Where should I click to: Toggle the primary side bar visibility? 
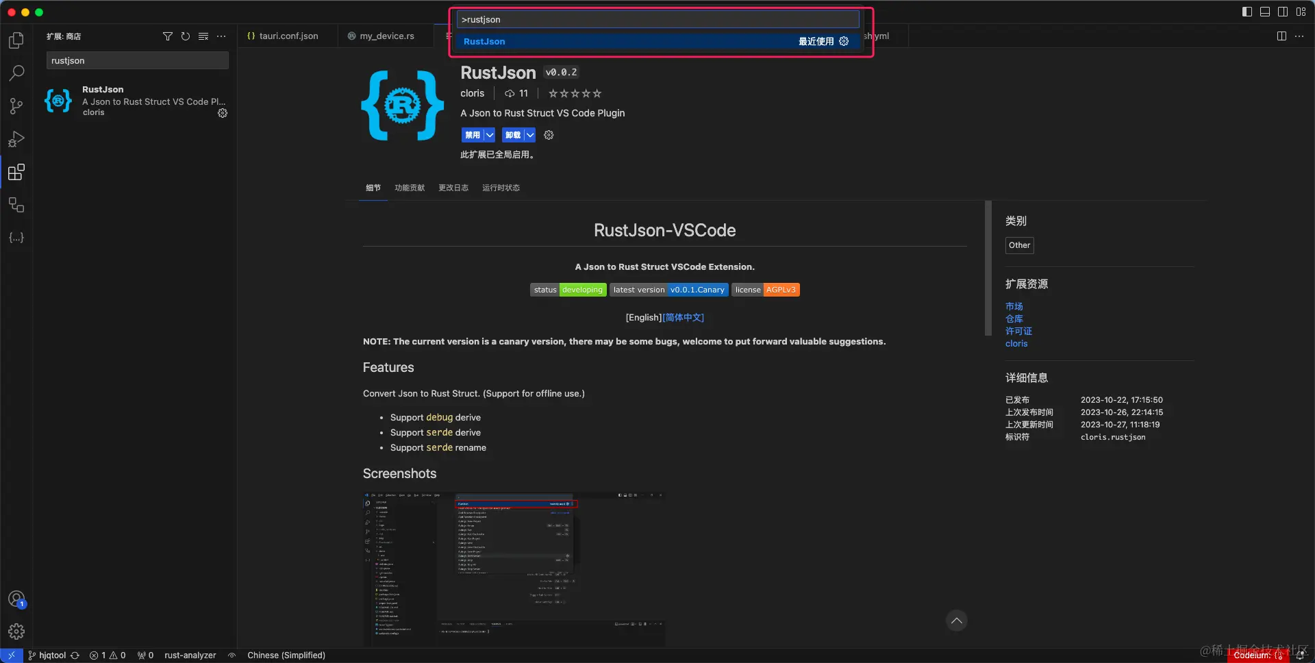pos(1247,12)
